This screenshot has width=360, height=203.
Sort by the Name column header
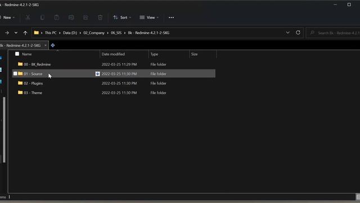pos(26,54)
